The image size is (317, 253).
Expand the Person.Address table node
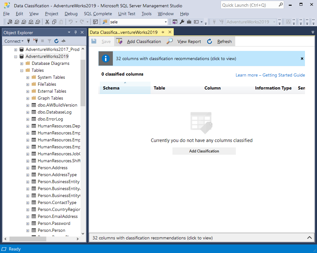click(28, 168)
